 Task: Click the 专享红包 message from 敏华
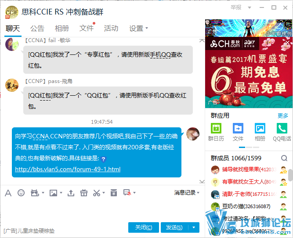point(108,60)
